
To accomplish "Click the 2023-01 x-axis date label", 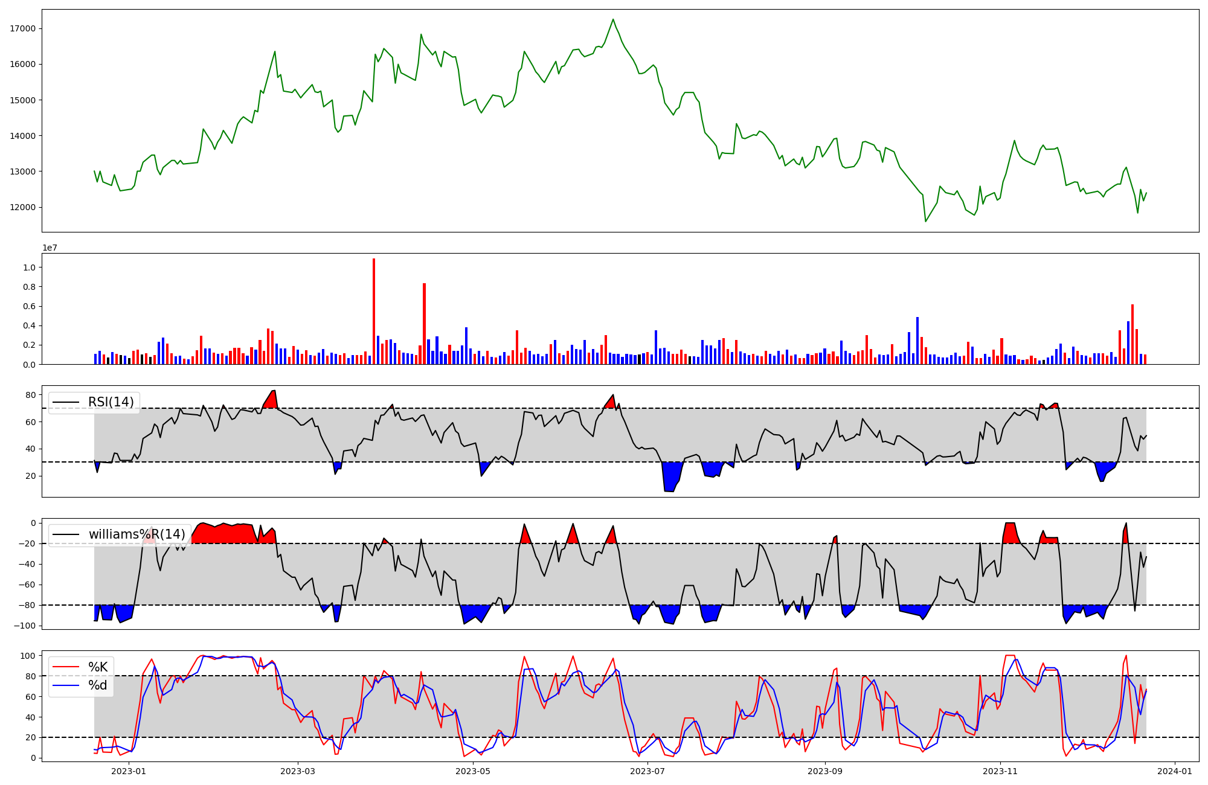I will (x=129, y=771).
